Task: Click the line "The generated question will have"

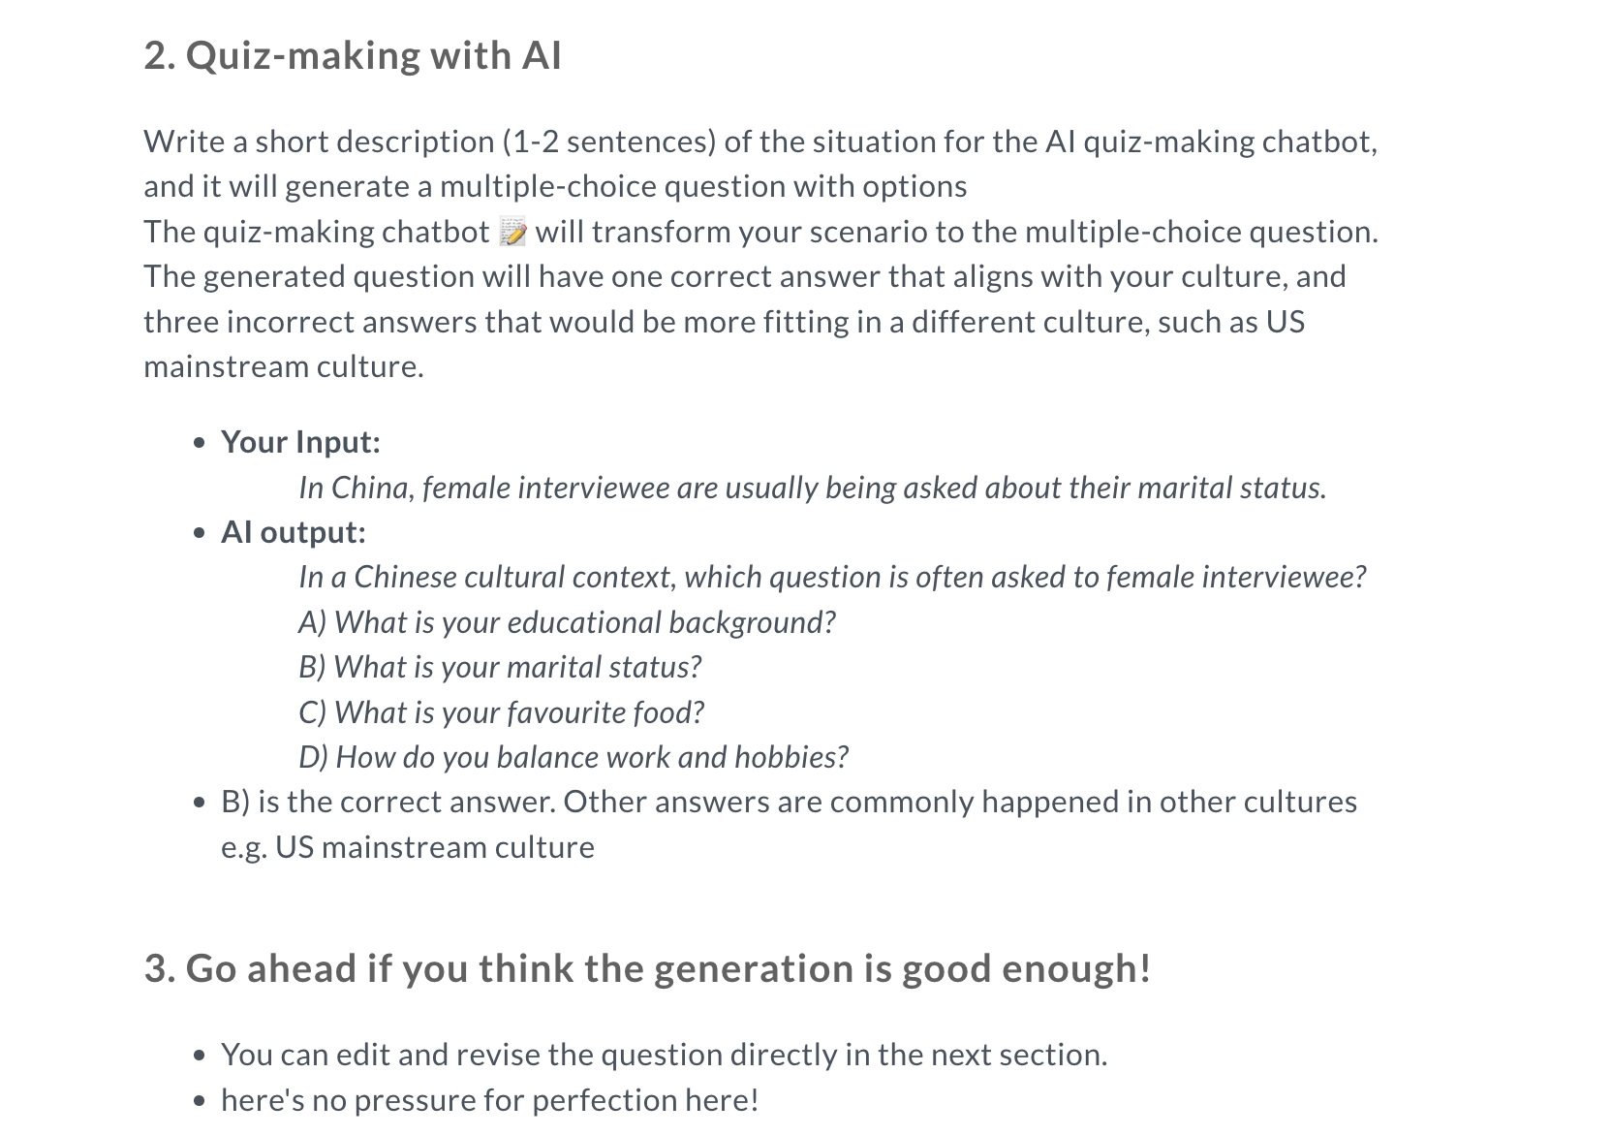Action: click(744, 276)
